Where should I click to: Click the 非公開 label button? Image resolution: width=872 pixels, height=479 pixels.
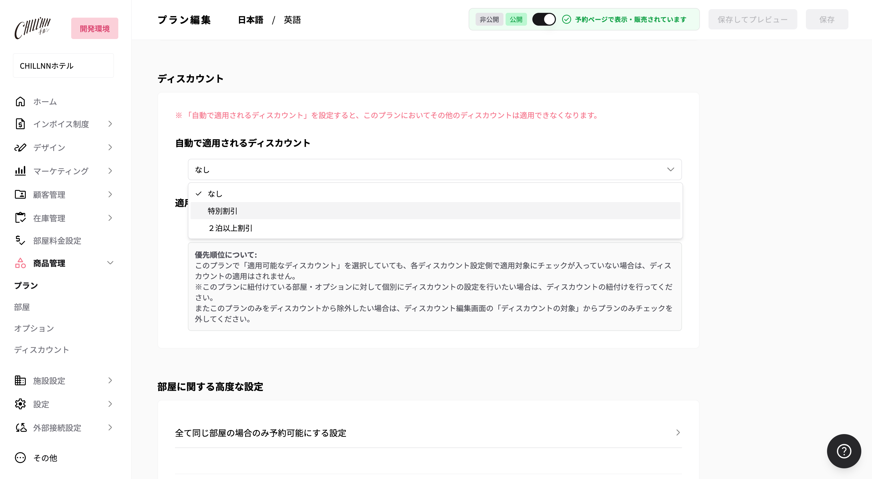click(x=489, y=19)
